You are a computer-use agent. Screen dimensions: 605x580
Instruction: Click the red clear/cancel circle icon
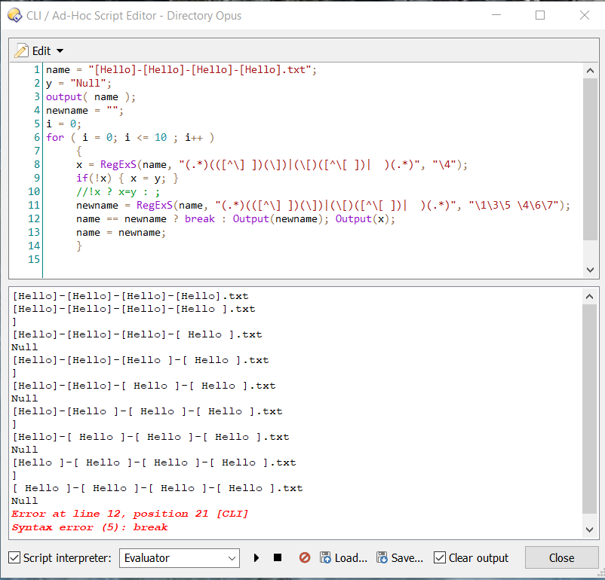(x=305, y=558)
